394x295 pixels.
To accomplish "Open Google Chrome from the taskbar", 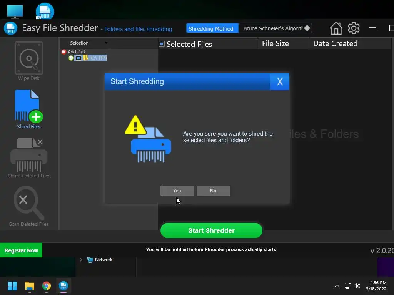I will click(47, 286).
